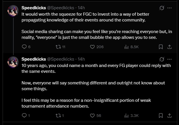Share the second tweet
Viewport: 179px width, 125px height.
coord(169,115)
